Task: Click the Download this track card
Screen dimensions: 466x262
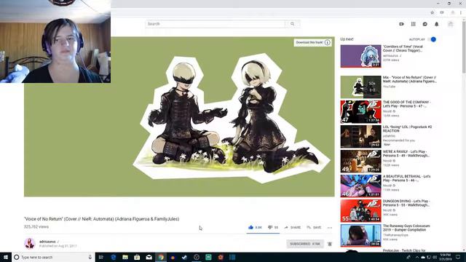Action: coord(312,42)
